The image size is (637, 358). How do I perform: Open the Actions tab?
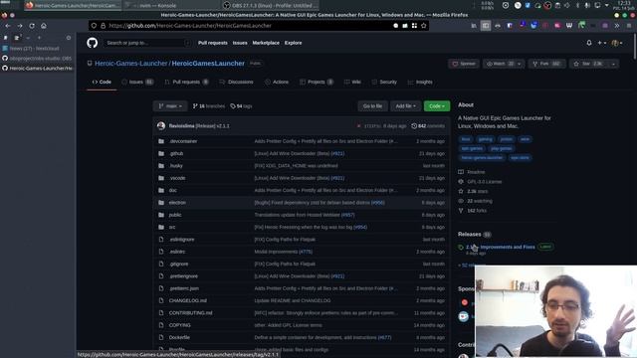click(x=277, y=82)
